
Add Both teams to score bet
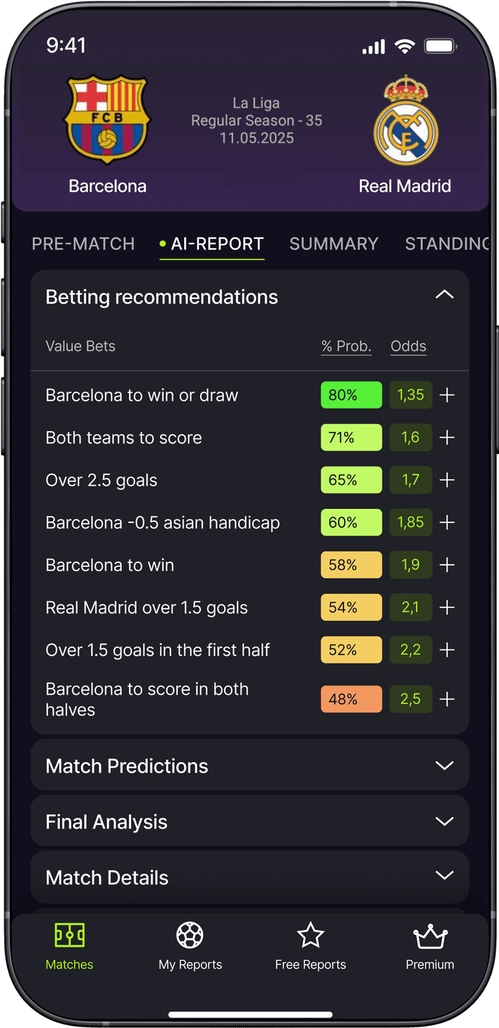[x=447, y=438]
